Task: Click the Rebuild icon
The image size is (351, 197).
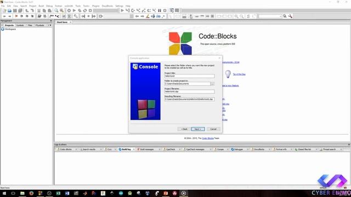Action: [x=85, y=10]
